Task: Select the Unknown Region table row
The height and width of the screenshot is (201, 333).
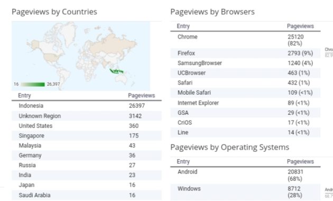Action: coord(87,116)
